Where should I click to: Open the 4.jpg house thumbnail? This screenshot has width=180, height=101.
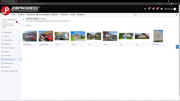pyautogui.click(x=142, y=36)
